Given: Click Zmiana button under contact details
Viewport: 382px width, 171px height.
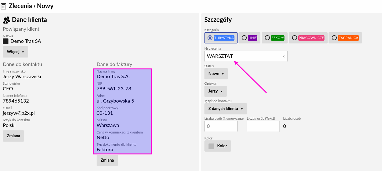Looking at the screenshot, I should coord(13,136).
